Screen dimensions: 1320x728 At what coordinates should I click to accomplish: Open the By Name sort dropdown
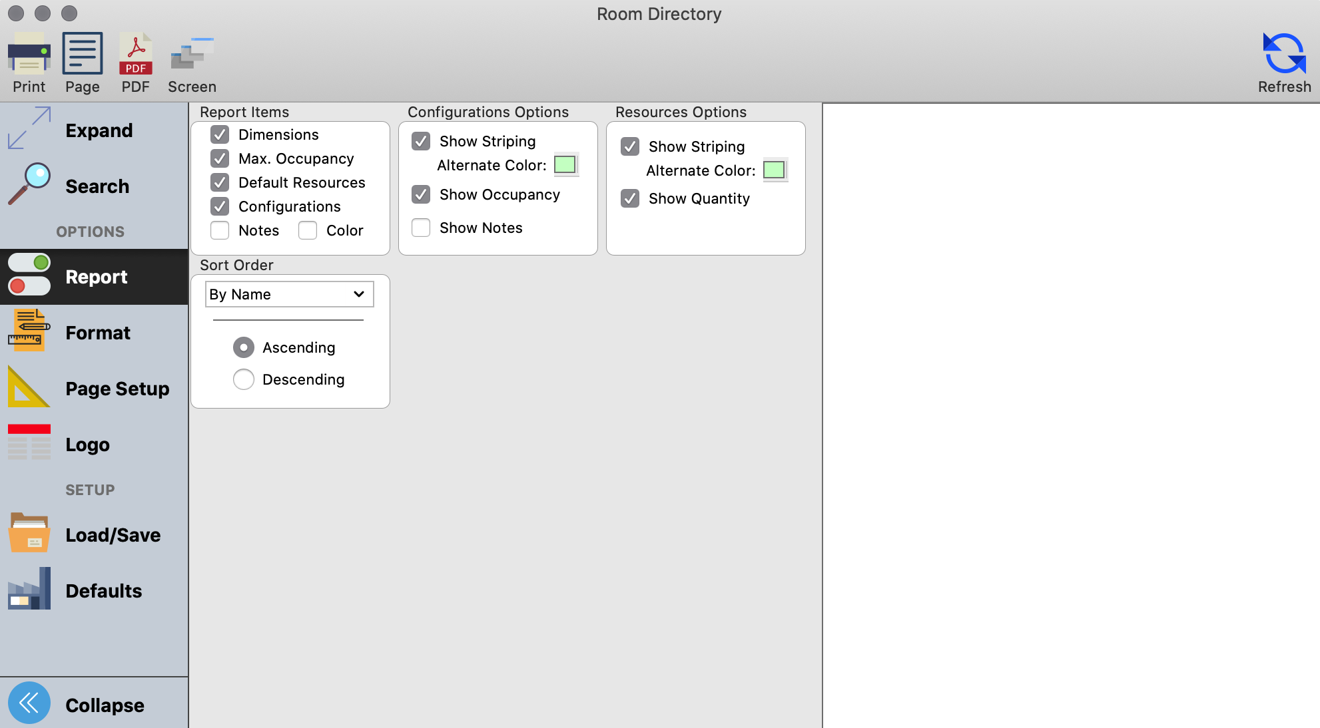289,295
